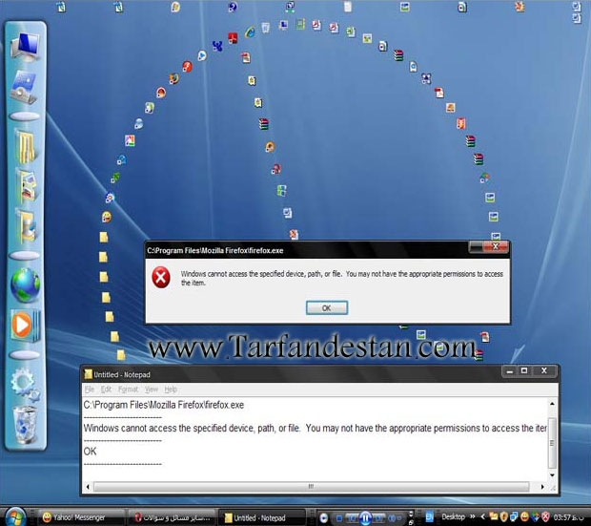The width and height of the screenshot is (591, 526).
Task: Close the firefox.exe error dialog
Action: click(x=496, y=246)
